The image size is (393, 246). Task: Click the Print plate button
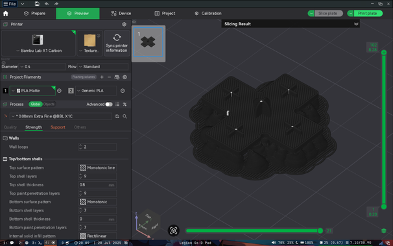pyautogui.click(x=368, y=13)
